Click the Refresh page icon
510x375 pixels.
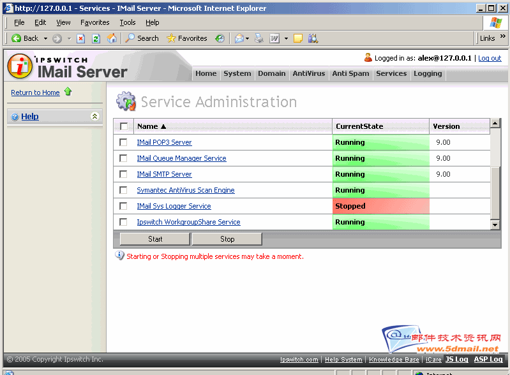pyautogui.click(x=96, y=38)
